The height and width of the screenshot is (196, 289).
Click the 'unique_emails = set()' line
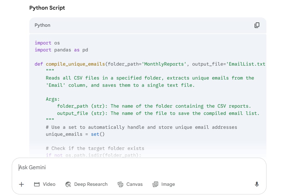(x=75, y=134)
